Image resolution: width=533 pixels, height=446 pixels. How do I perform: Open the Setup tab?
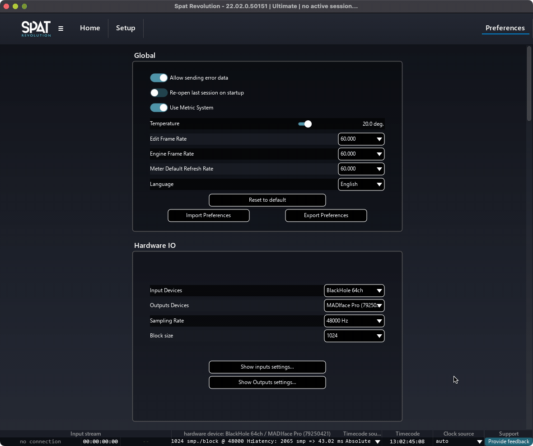point(126,28)
